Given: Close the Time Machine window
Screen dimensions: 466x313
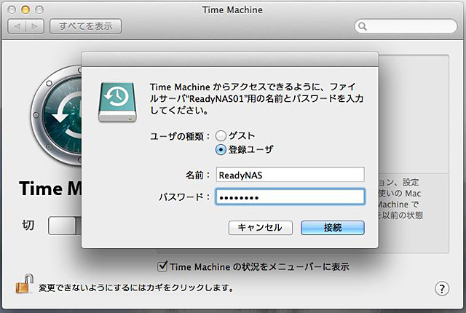Looking at the screenshot, I should click(x=12, y=10).
